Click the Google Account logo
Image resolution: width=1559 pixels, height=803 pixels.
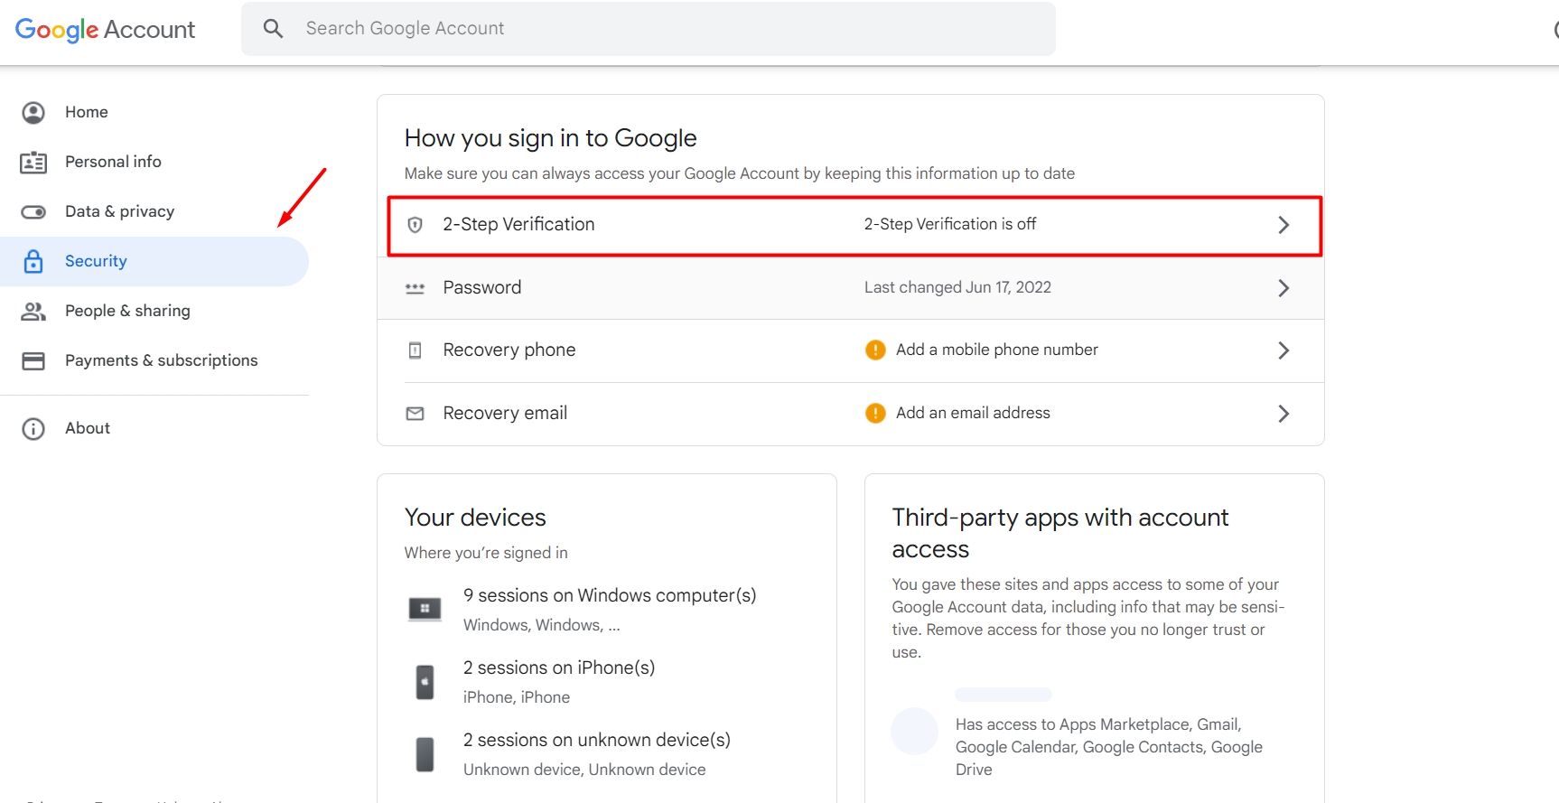105,30
